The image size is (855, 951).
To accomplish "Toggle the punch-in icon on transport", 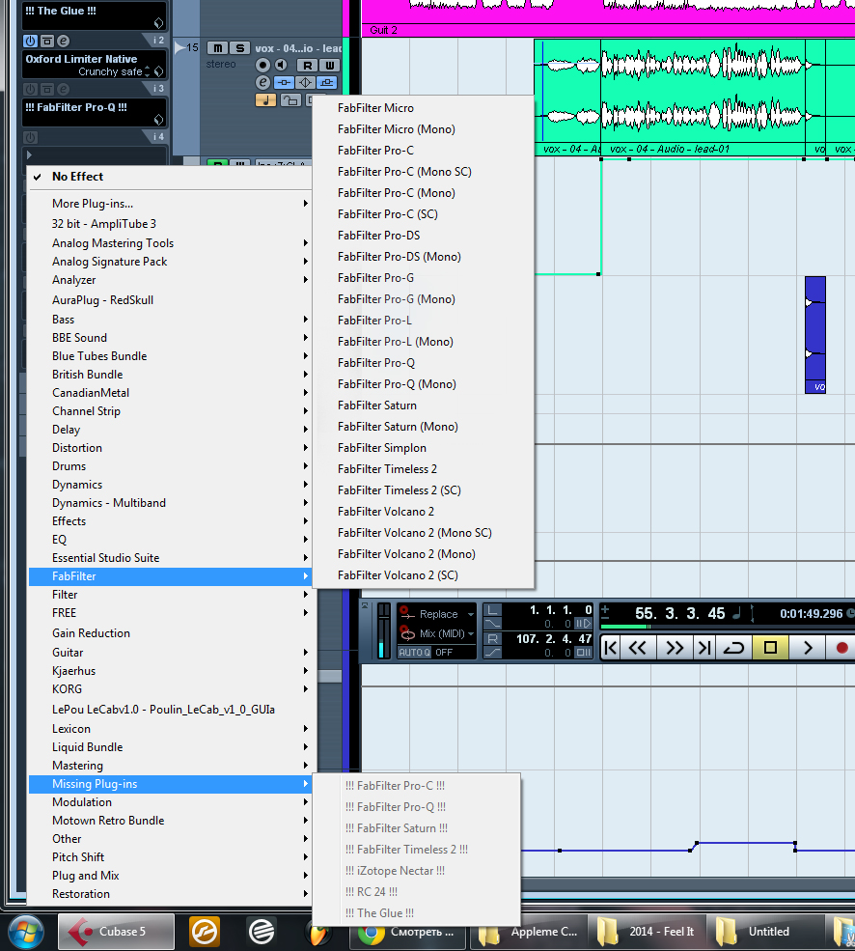I will coord(493,624).
